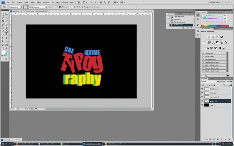Screen dimensions: 234x146
Task: Select the Healing Brush tool
Action: point(3,25)
